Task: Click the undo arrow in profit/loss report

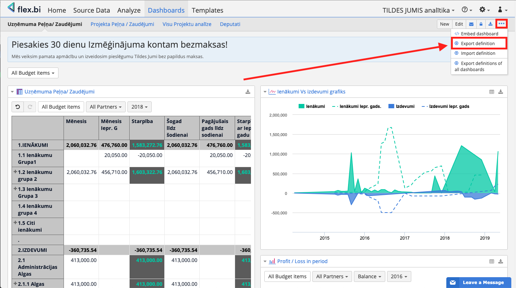Action: click(18, 107)
